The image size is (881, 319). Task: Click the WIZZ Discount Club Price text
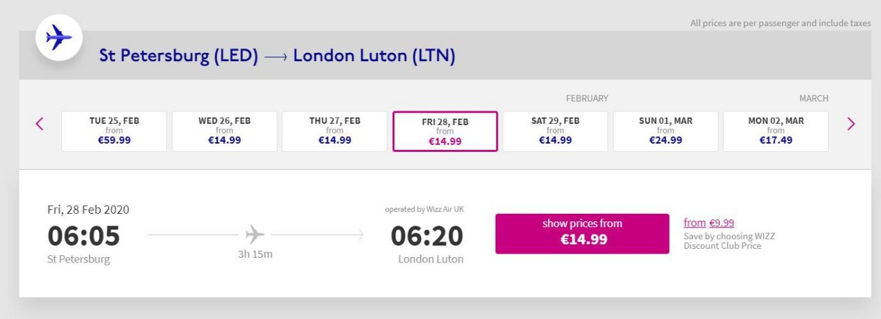[729, 241]
